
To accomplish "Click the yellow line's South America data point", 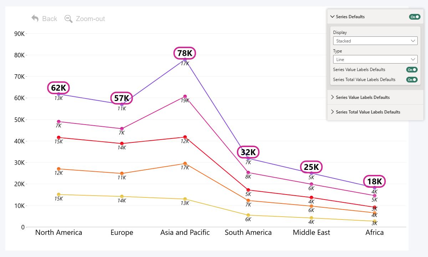I will 248,216.
